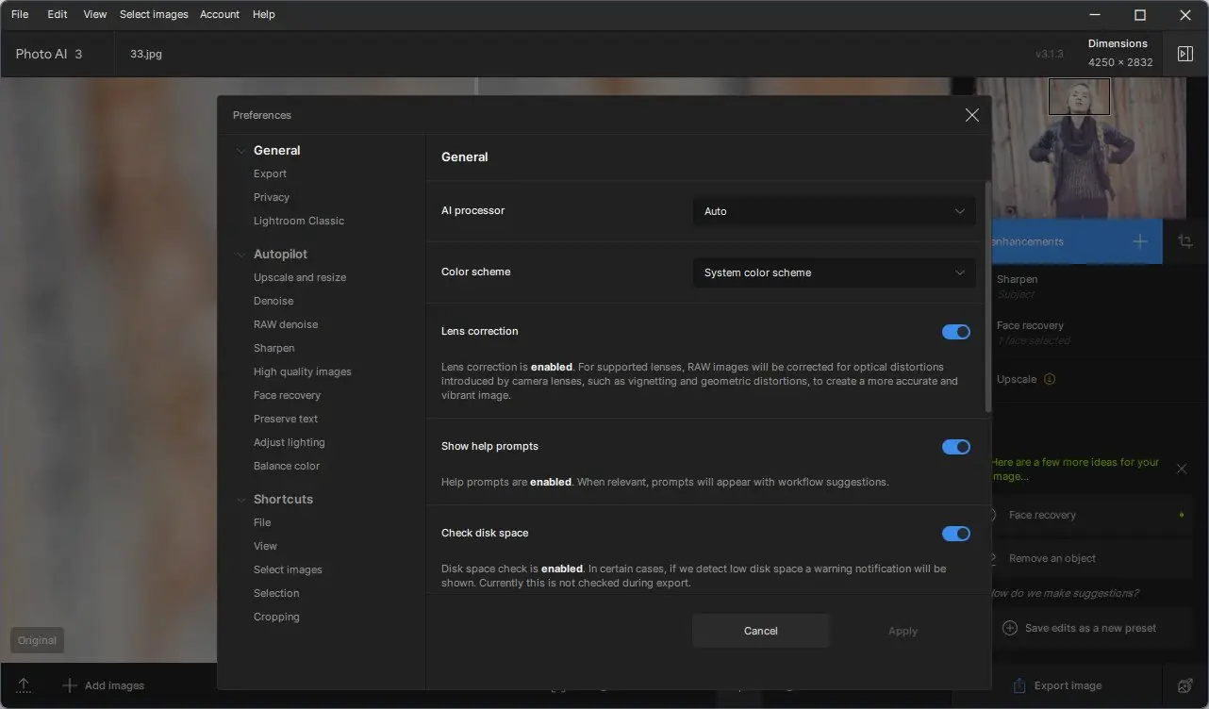Collapse the Autopilot section in sidebar
The height and width of the screenshot is (709, 1209).
(x=241, y=255)
